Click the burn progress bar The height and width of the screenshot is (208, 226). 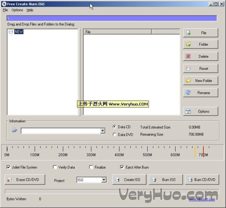(112, 191)
